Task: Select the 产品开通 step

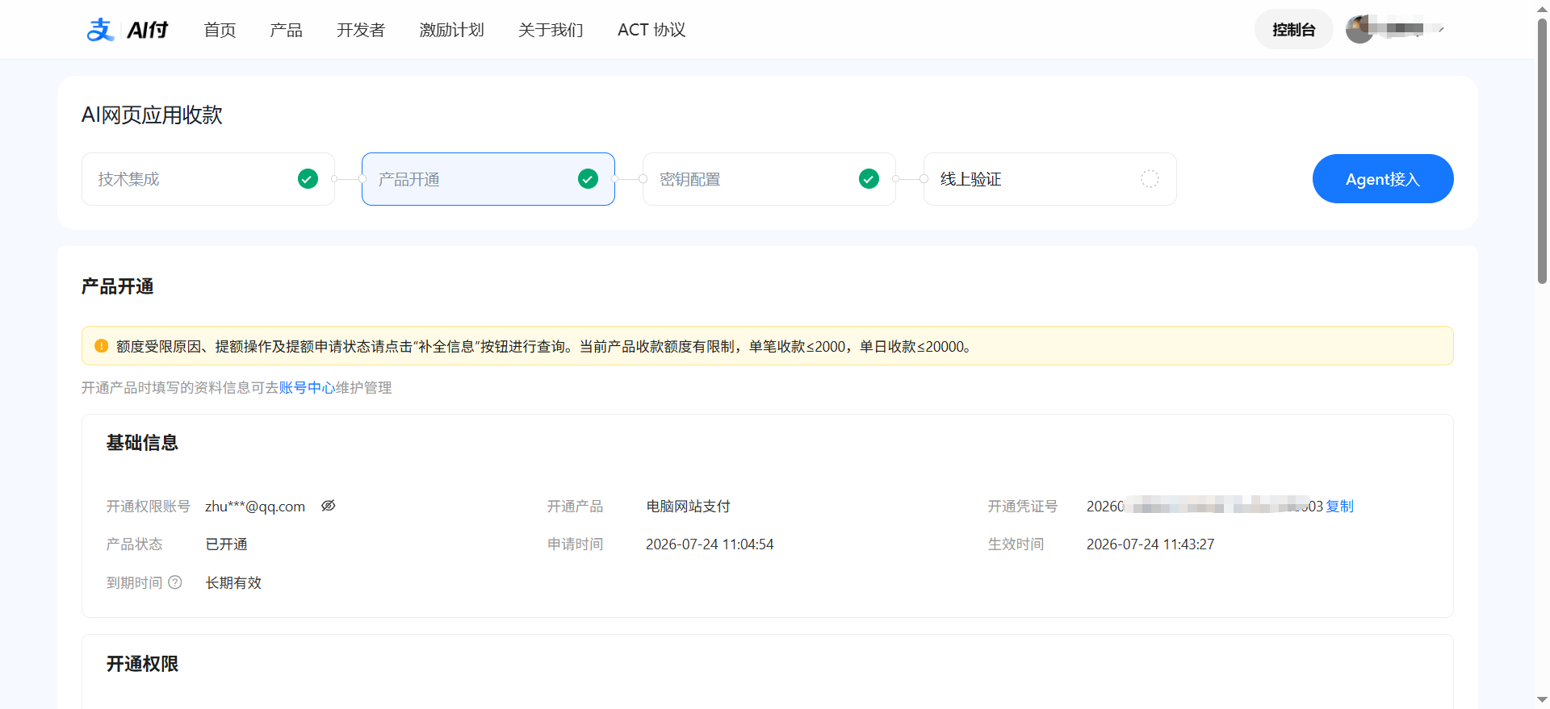Action: coord(488,179)
